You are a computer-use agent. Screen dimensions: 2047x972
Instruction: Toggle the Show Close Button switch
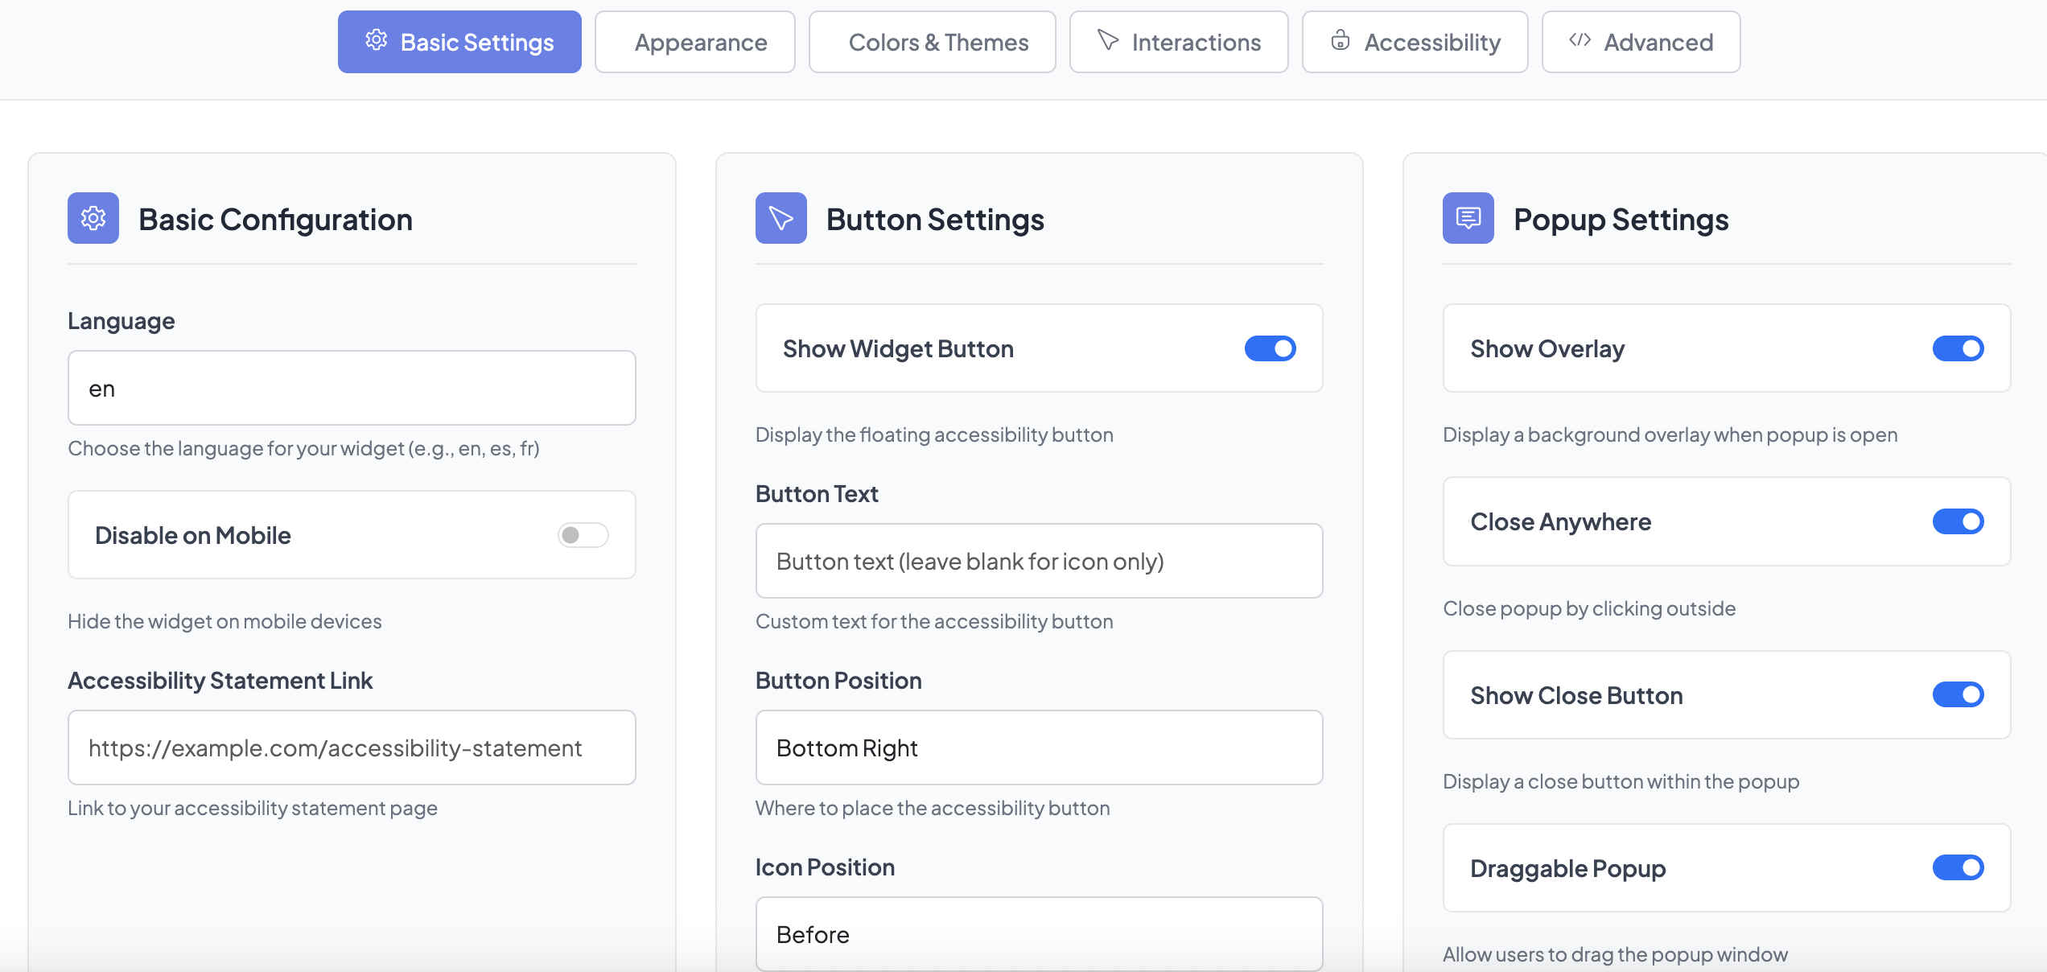pos(1957,694)
